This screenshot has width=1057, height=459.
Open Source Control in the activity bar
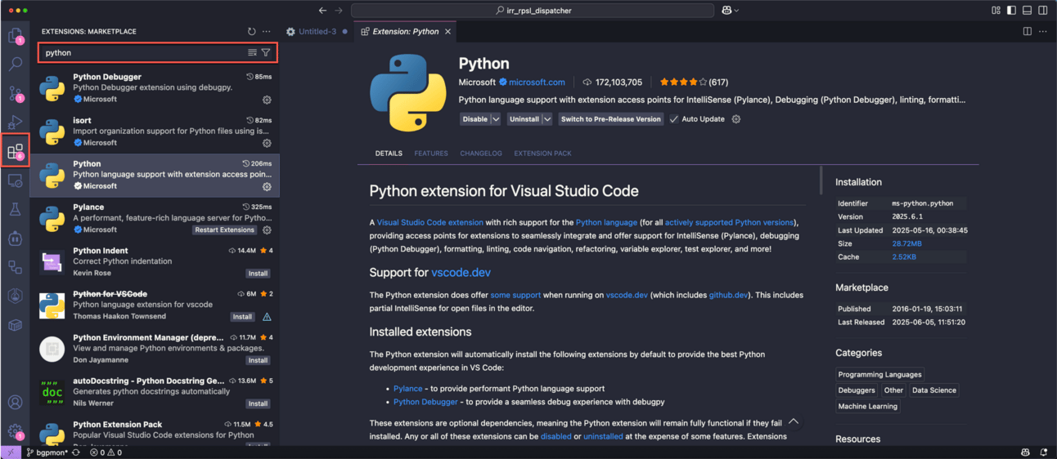15,92
